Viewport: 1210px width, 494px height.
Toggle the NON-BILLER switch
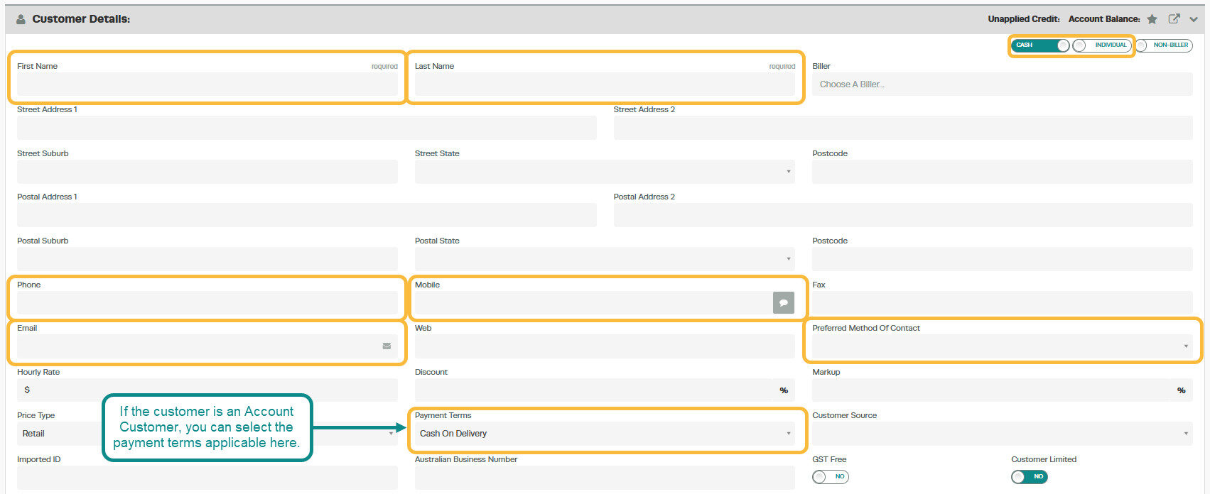(1164, 45)
